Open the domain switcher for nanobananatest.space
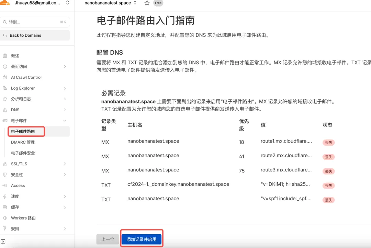Screen dimensions: 371x248 tap(135, 3)
